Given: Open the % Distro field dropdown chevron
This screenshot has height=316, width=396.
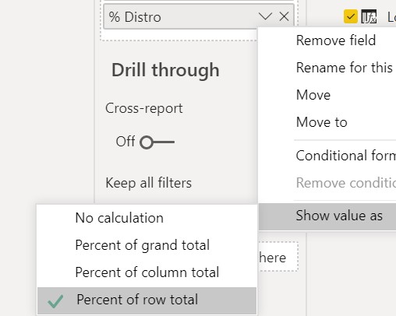Looking at the screenshot, I should [x=265, y=17].
